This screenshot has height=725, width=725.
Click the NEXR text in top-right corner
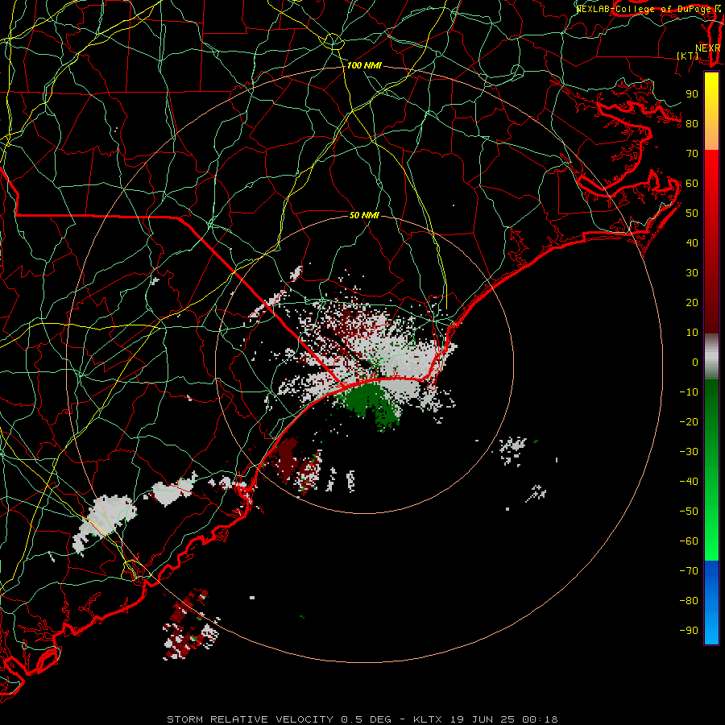point(708,48)
